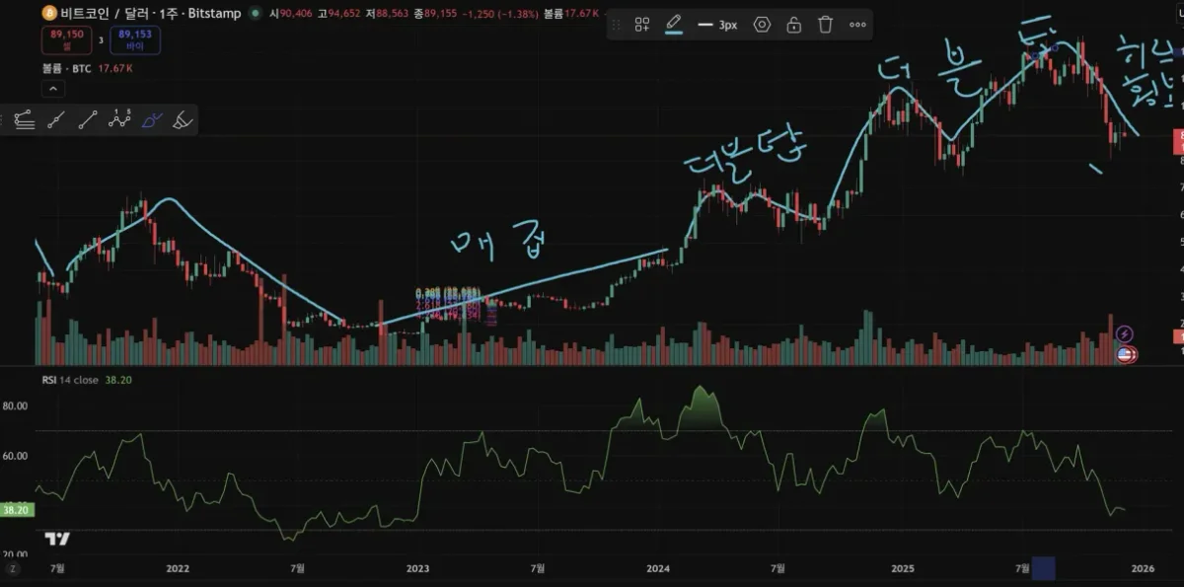Open the line color pencil swatch
This screenshot has height=587, width=1184.
click(x=674, y=24)
